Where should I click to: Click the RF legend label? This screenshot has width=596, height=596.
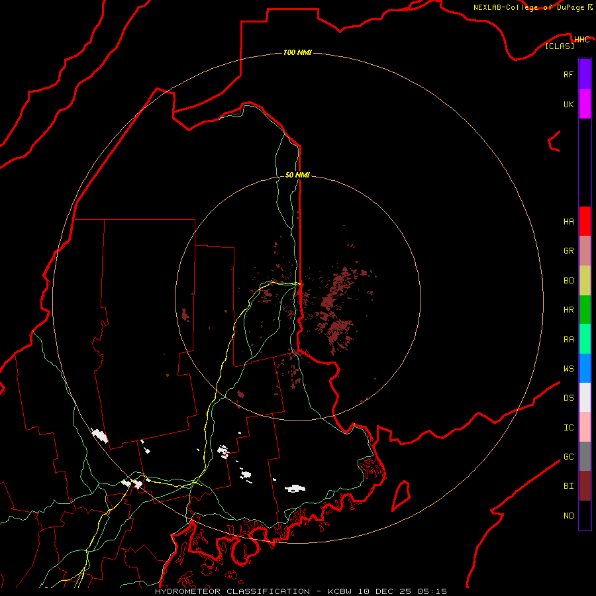click(568, 74)
